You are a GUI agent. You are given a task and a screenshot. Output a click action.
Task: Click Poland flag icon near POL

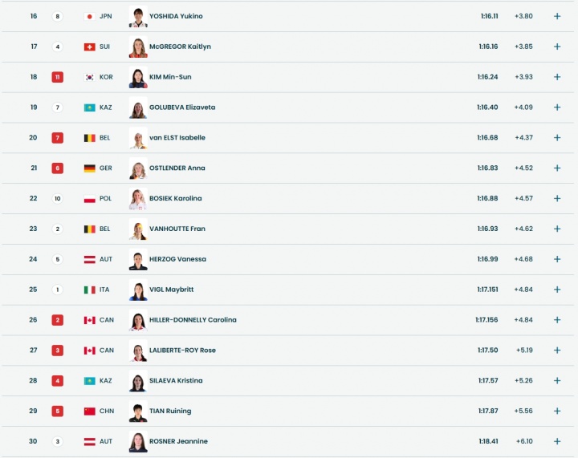89,199
